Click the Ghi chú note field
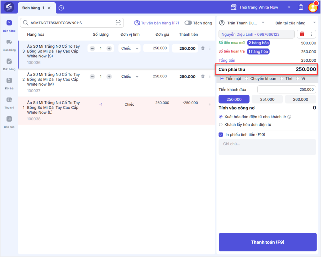This screenshot has width=321, height=257. pyautogui.click(x=267, y=147)
